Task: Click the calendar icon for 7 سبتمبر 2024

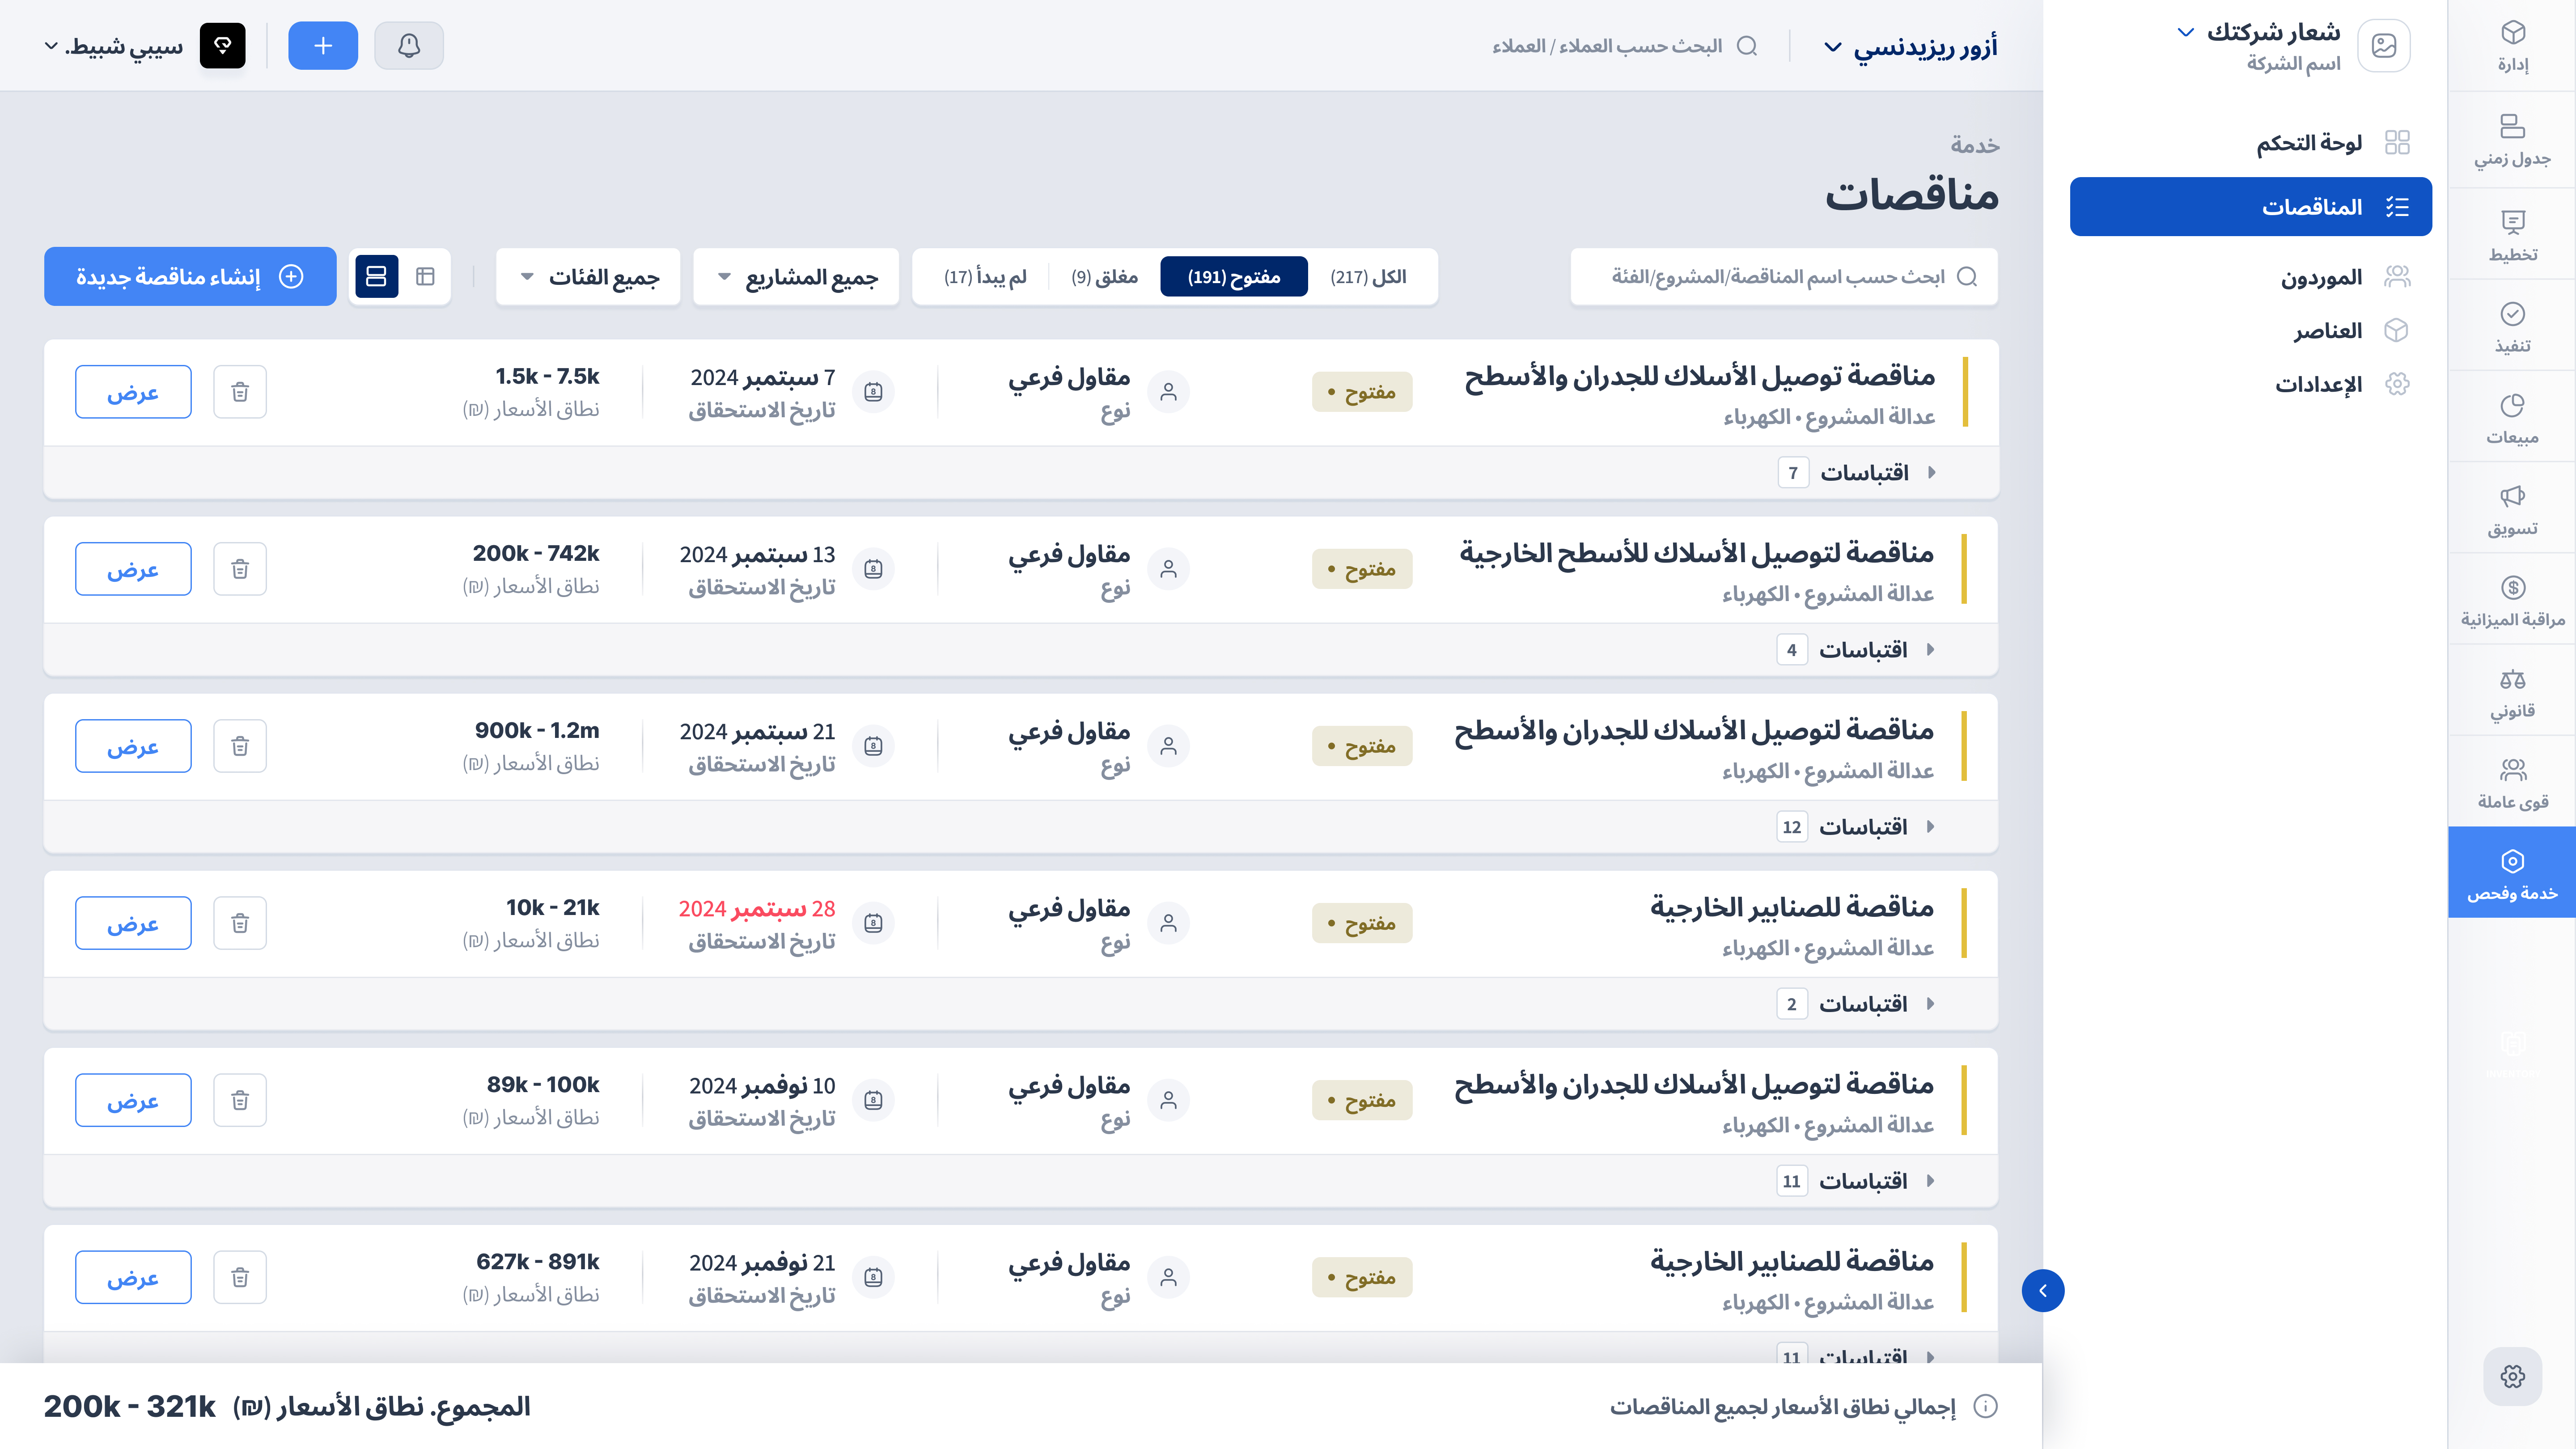Action: pyautogui.click(x=873, y=392)
